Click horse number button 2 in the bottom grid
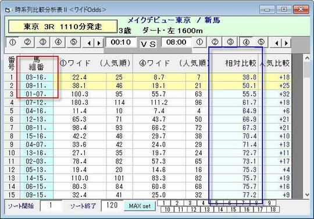The height and width of the screenshot is (219, 314). click(177, 203)
